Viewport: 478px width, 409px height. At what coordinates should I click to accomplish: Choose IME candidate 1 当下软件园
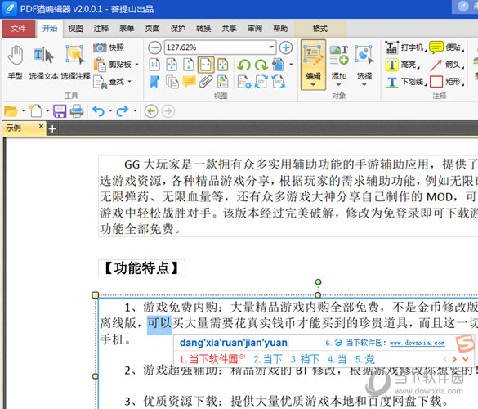(212, 359)
